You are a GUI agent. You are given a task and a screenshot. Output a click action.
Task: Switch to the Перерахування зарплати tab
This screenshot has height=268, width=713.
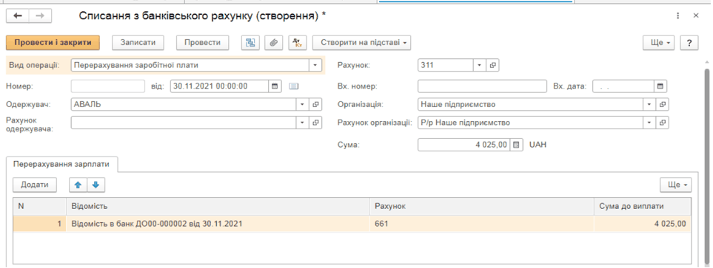[62, 164]
